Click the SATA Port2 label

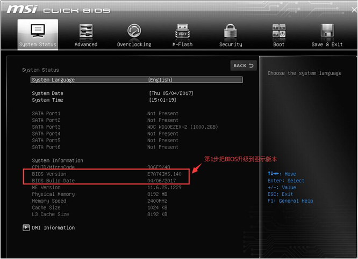46,120
